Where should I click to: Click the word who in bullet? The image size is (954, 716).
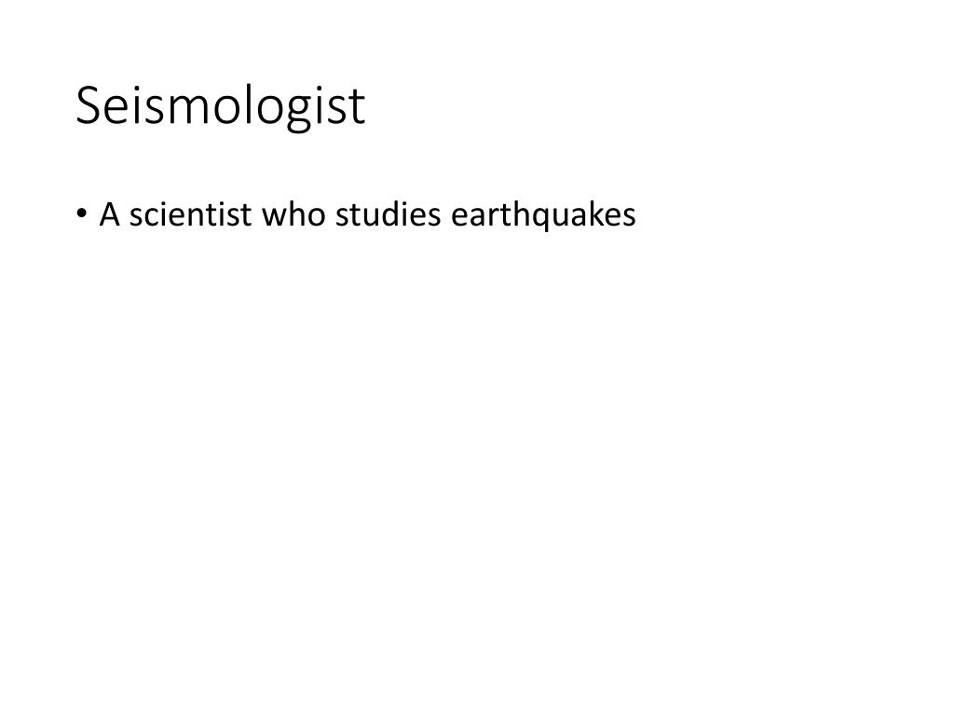pyautogui.click(x=293, y=214)
